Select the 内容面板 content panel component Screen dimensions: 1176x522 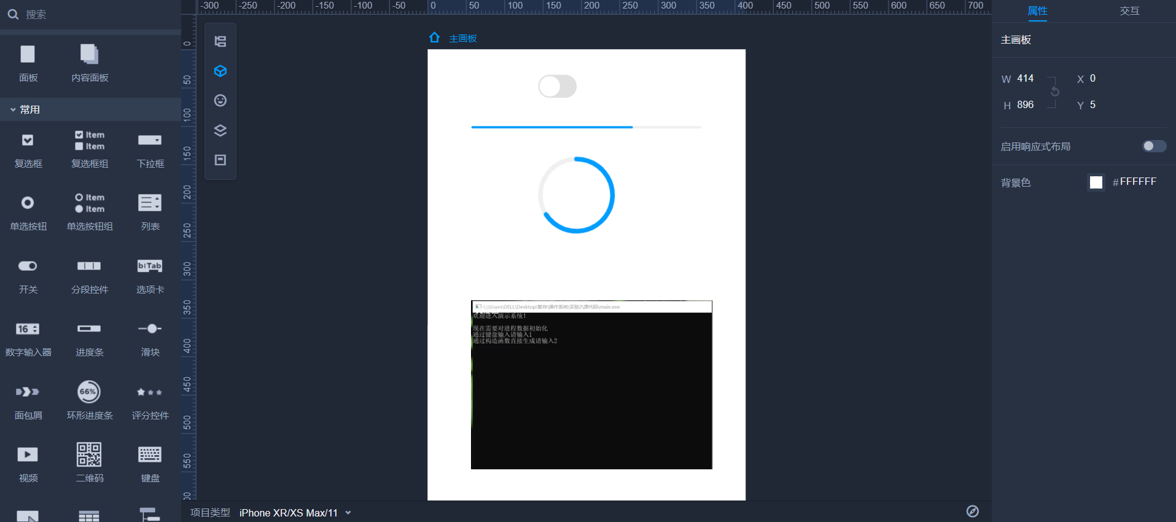[x=90, y=63]
